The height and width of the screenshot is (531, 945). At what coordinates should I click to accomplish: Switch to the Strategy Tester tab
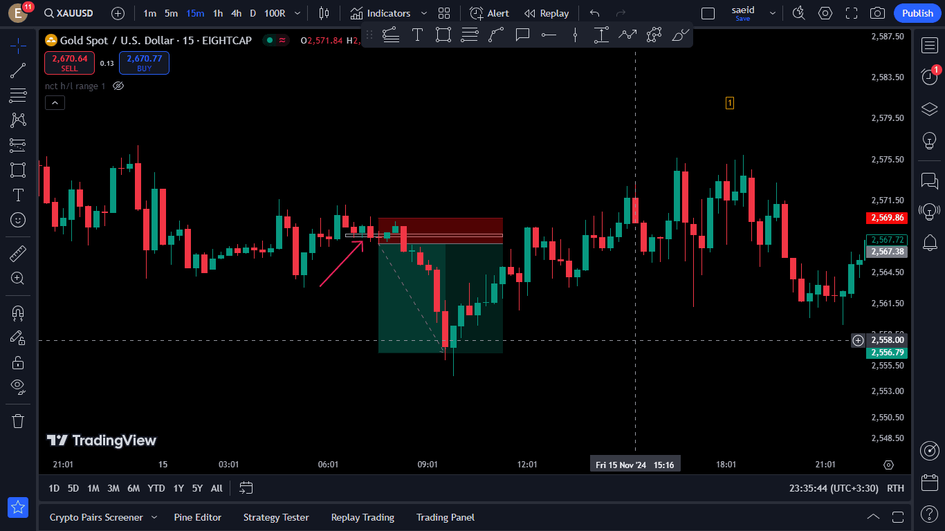click(x=276, y=517)
